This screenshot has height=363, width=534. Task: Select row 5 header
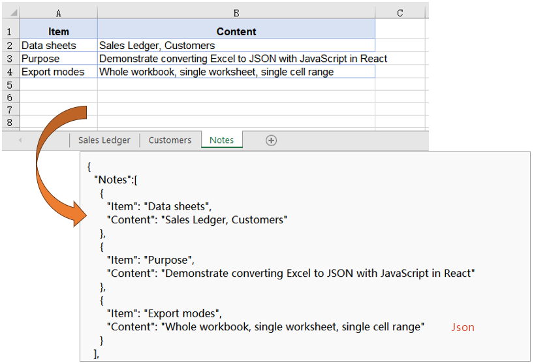coord(10,85)
